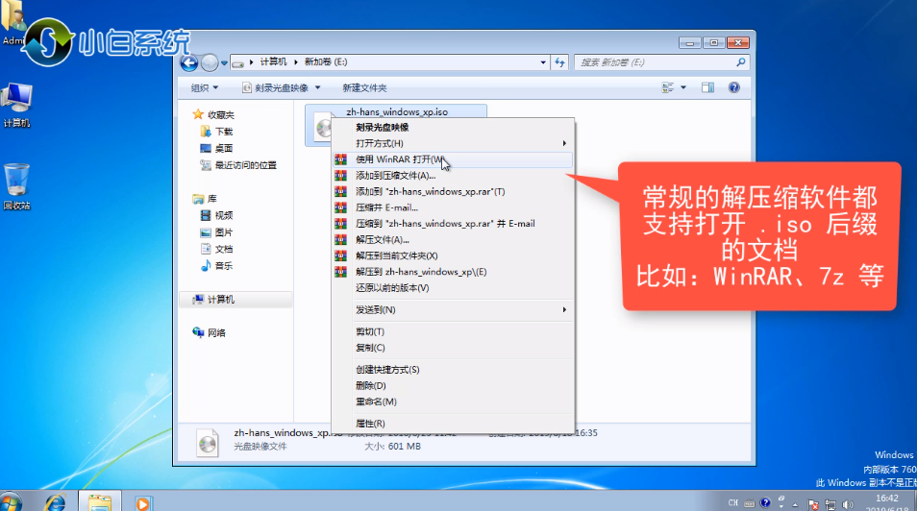Open the 组织 dropdown menu

coord(205,87)
